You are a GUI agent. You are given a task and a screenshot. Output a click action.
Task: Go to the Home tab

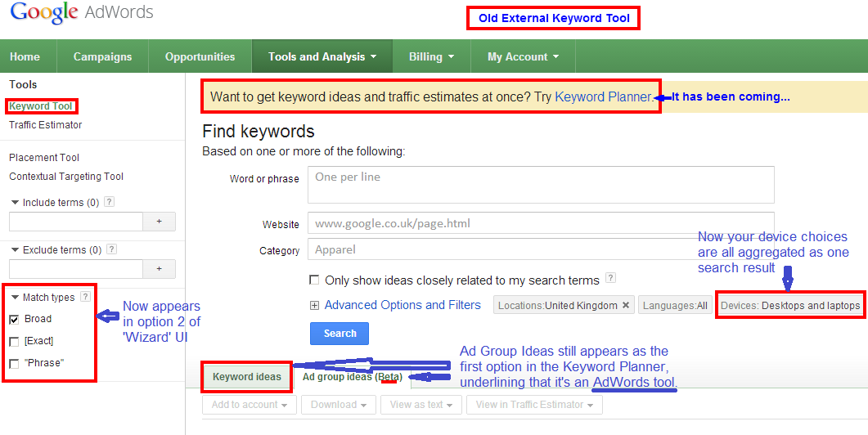tap(25, 56)
